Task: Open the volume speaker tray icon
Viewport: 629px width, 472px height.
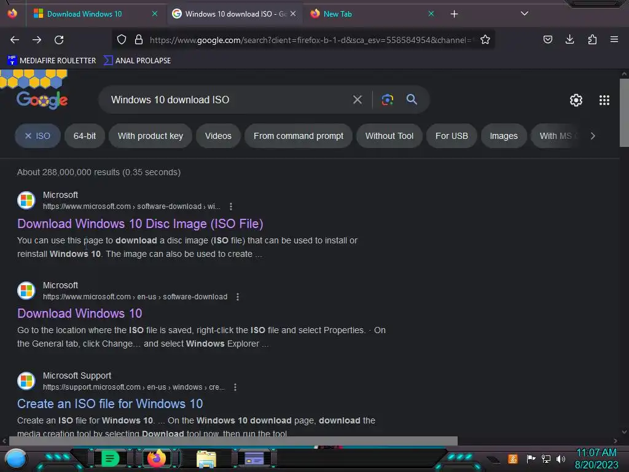Action: point(560,458)
